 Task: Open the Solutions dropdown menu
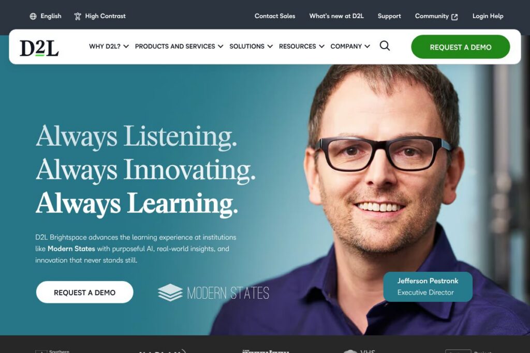pyautogui.click(x=251, y=46)
